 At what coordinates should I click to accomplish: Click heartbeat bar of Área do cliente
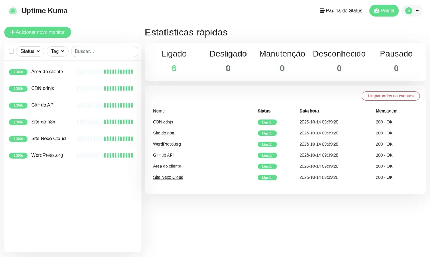pos(105,72)
